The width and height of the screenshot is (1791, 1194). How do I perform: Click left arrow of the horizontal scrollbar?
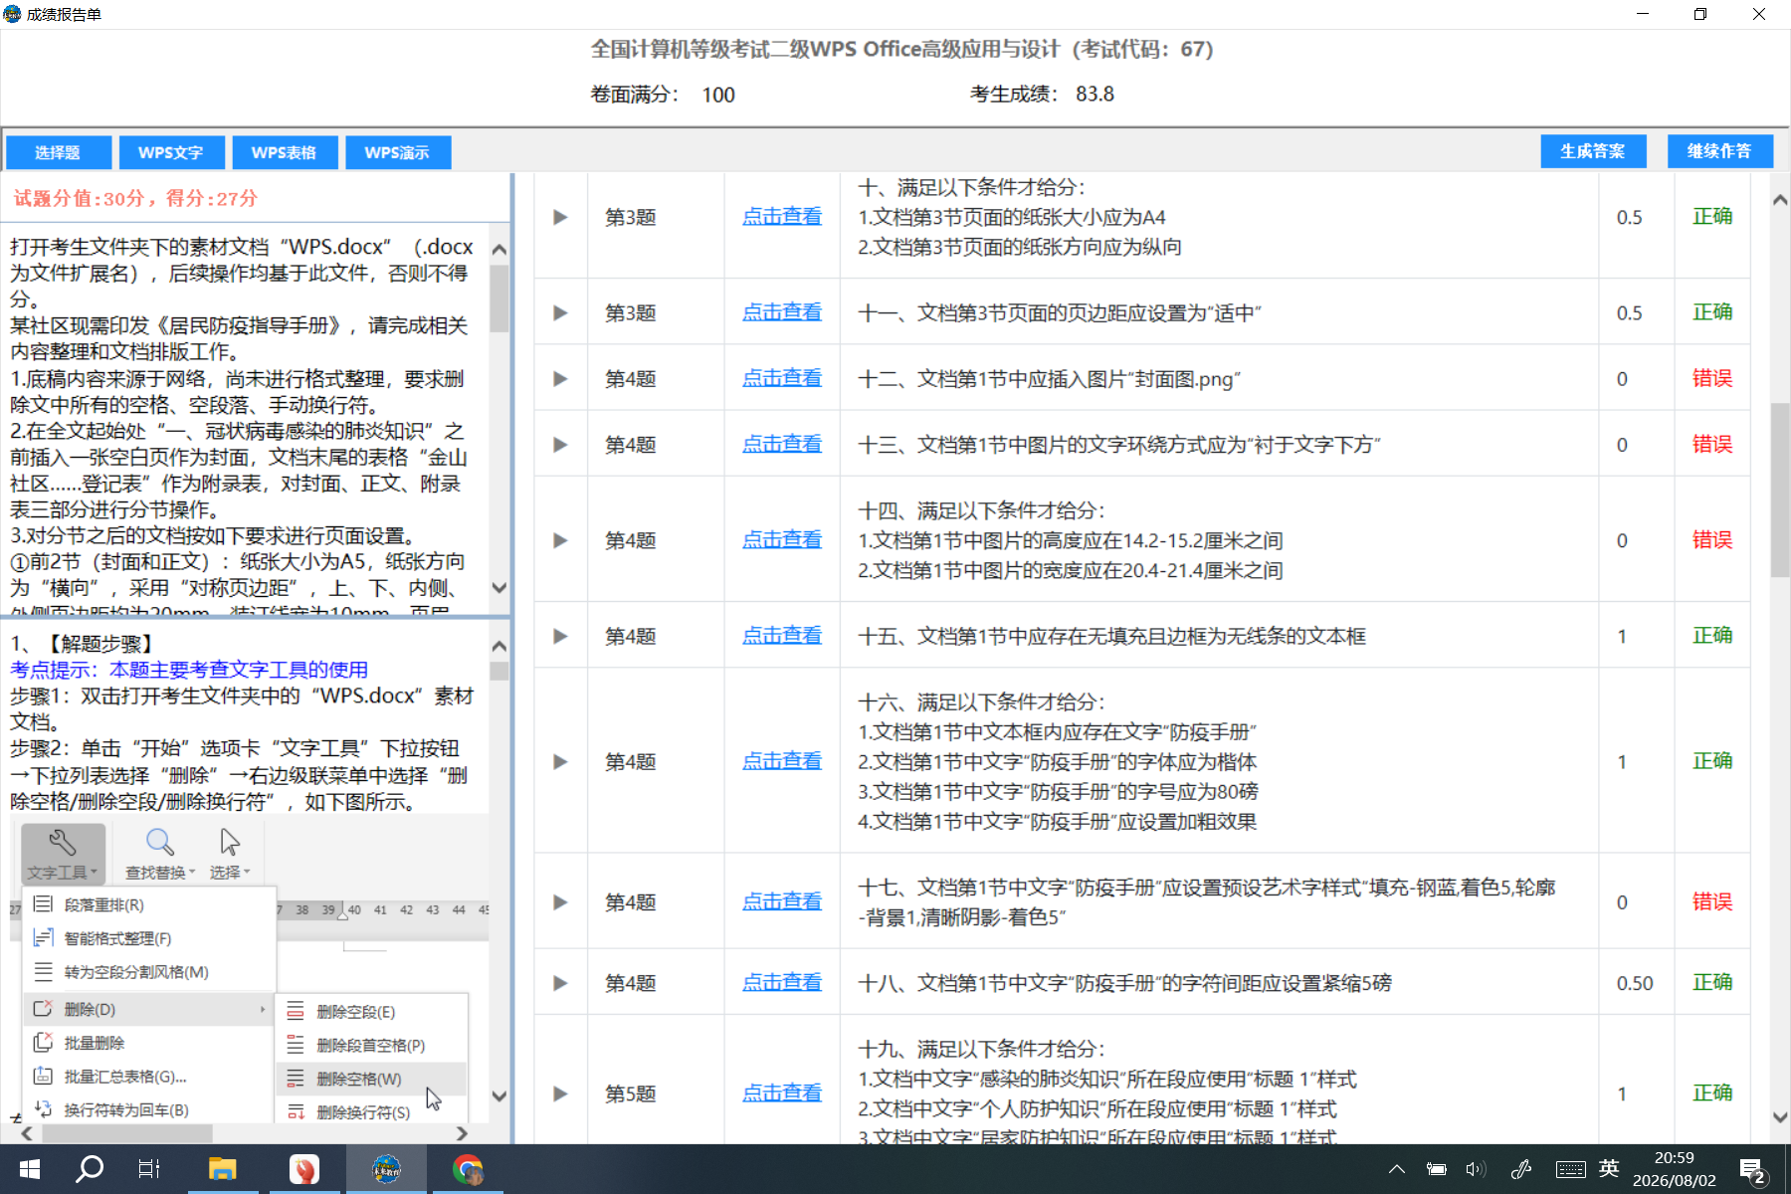[x=27, y=1133]
